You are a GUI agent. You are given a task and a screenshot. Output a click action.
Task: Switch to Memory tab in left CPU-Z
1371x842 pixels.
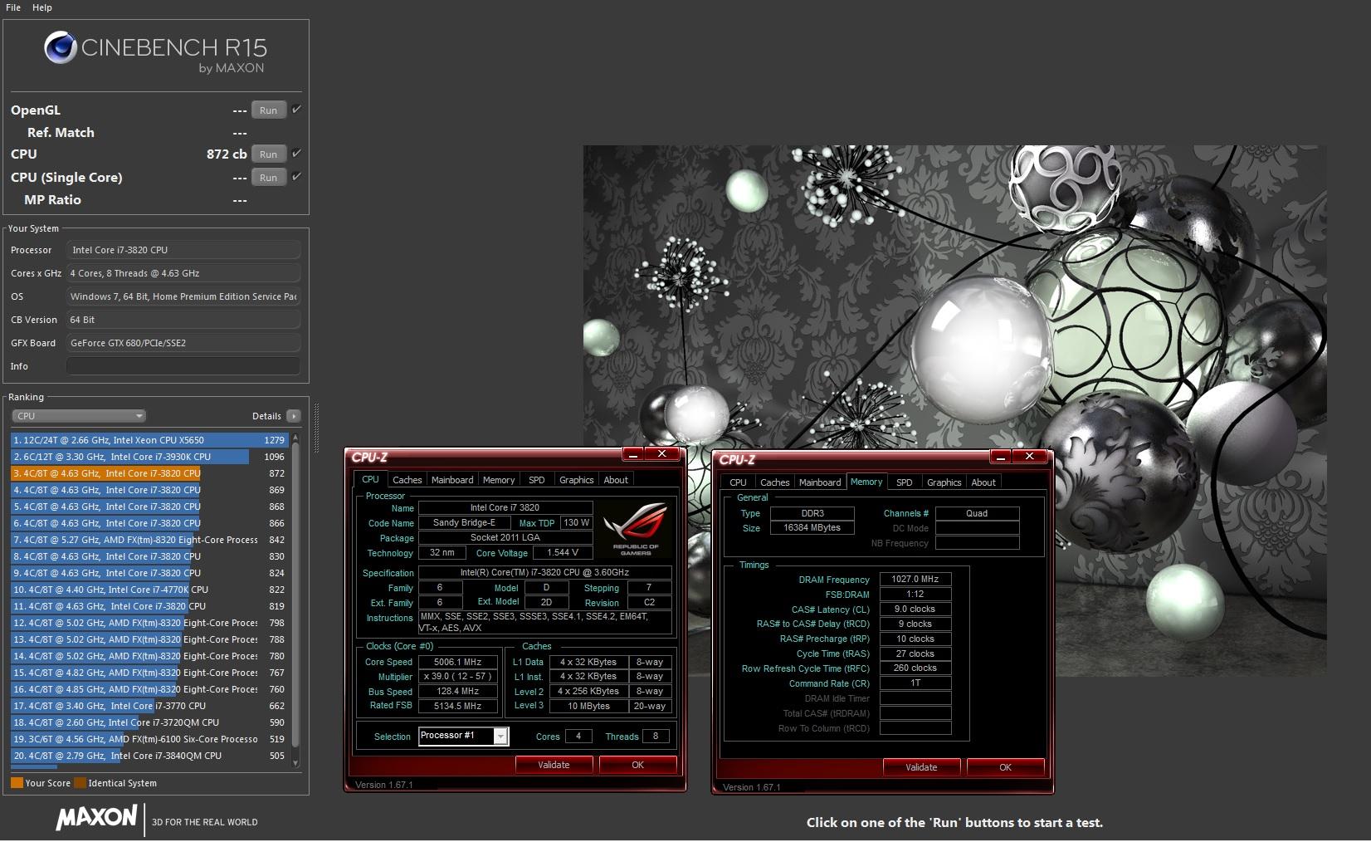click(499, 480)
